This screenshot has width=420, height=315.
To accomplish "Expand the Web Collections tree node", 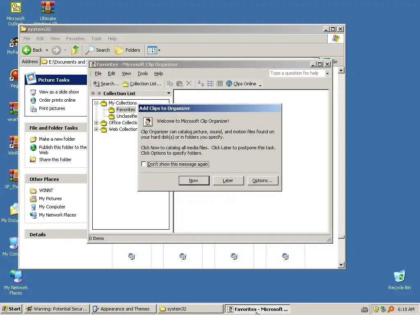I will point(96,129).
